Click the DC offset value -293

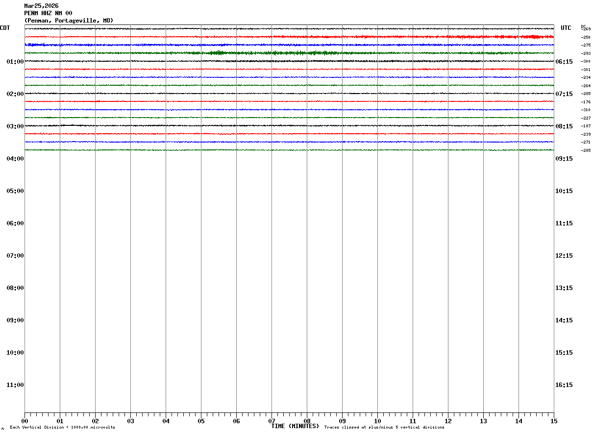point(586,53)
